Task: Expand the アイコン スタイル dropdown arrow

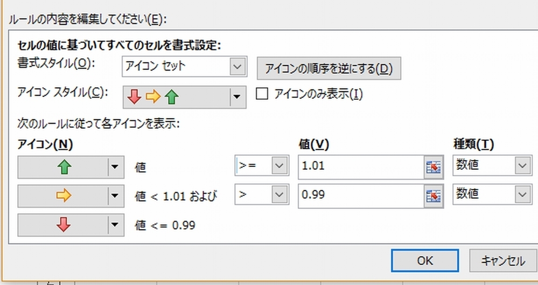Action: click(236, 98)
